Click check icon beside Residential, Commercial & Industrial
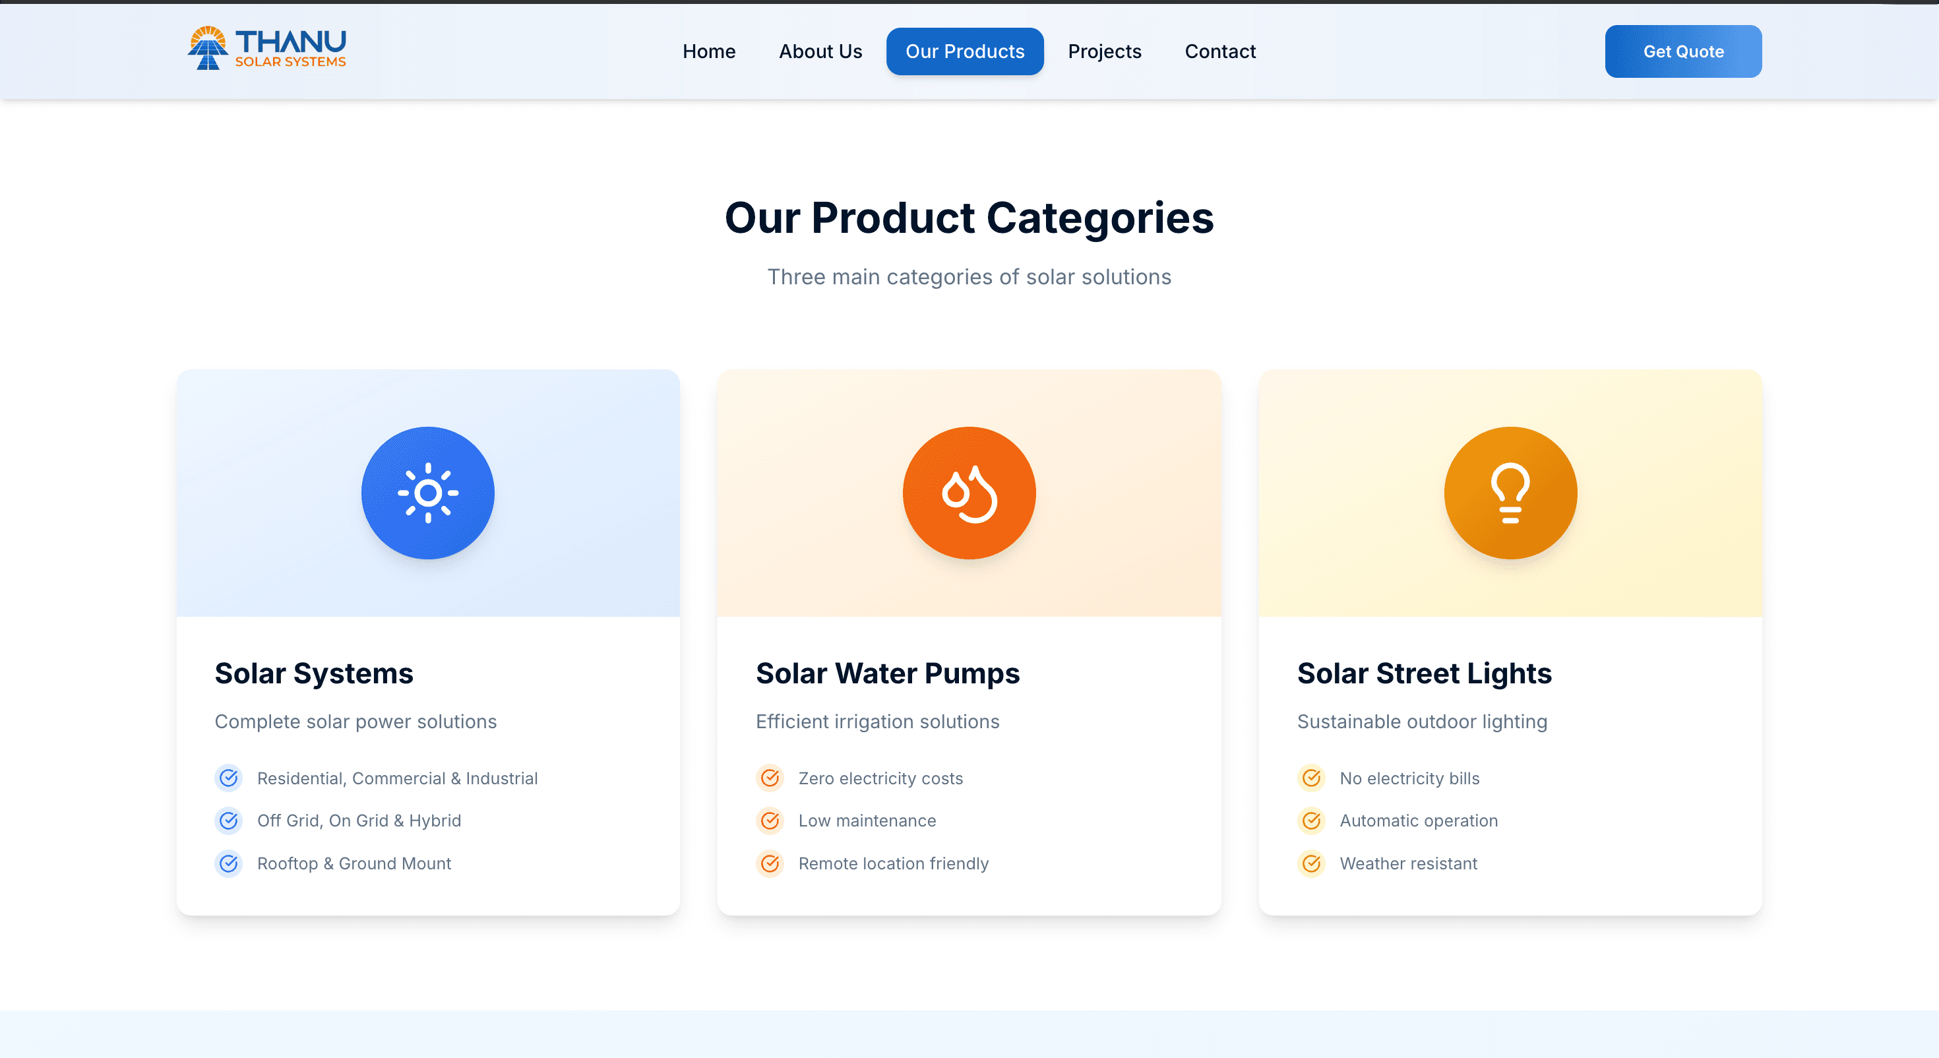The height and width of the screenshot is (1058, 1939). (x=229, y=778)
